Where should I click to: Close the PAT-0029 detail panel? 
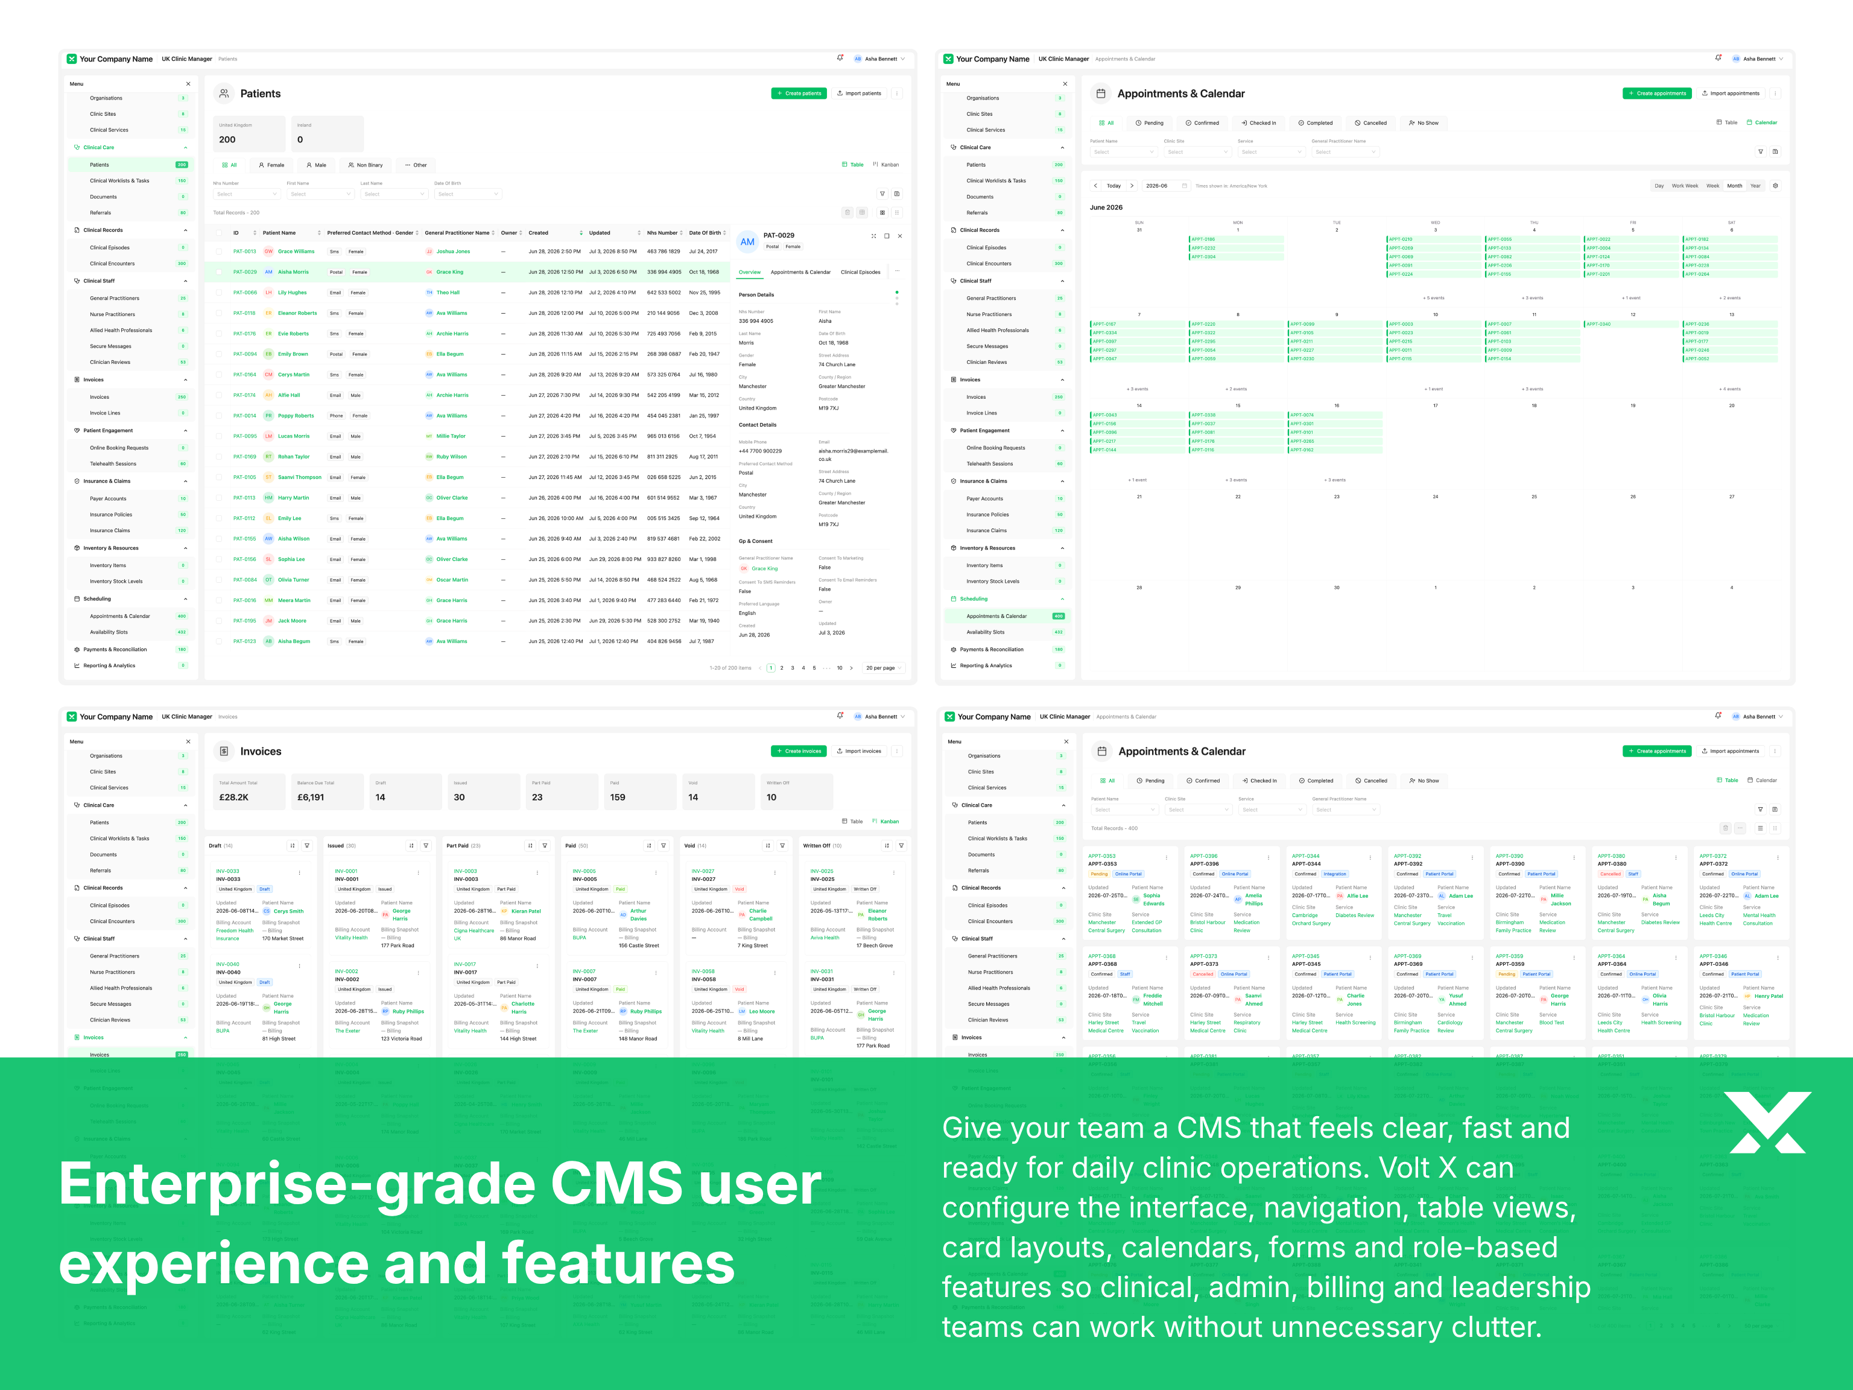tap(901, 236)
